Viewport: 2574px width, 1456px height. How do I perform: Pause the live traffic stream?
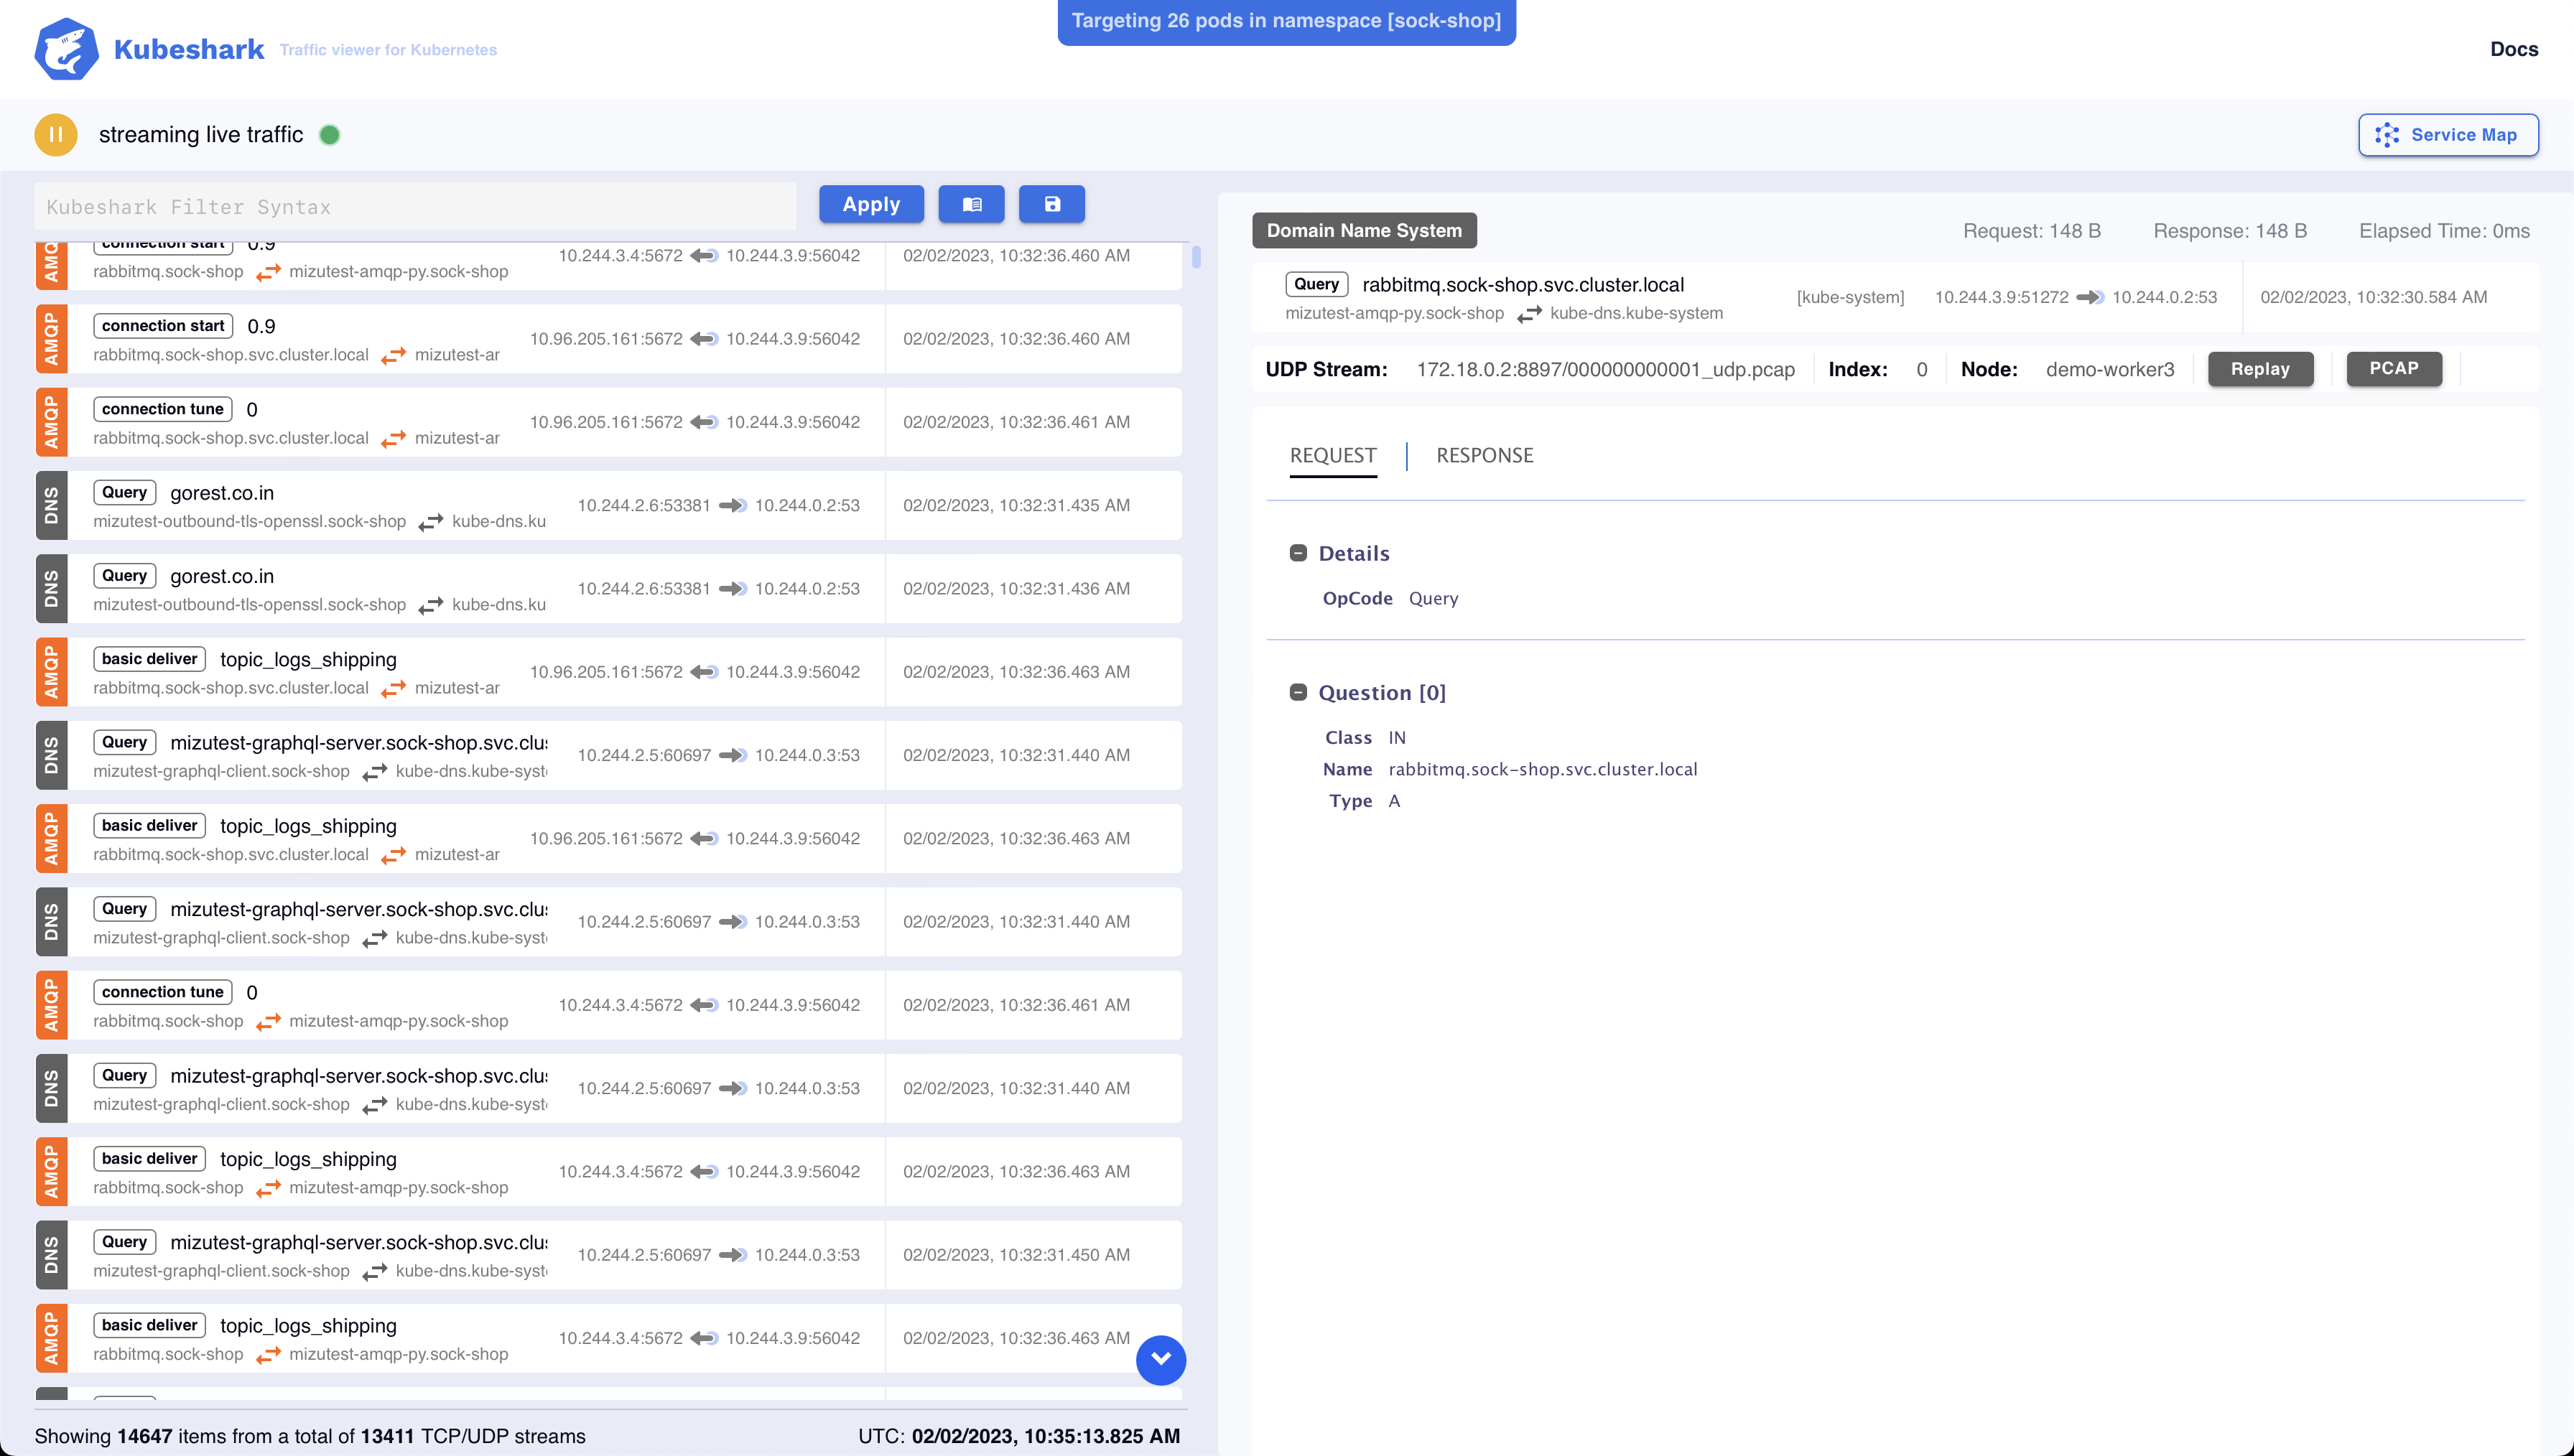[x=56, y=135]
